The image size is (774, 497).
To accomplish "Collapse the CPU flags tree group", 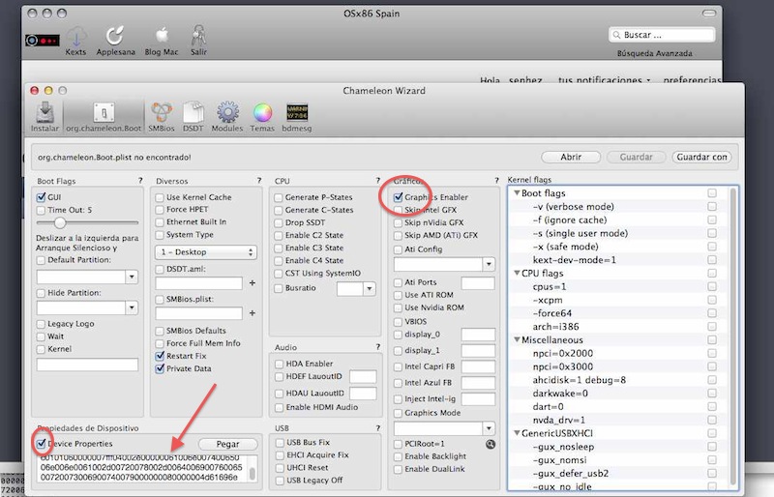I will point(517,273).
